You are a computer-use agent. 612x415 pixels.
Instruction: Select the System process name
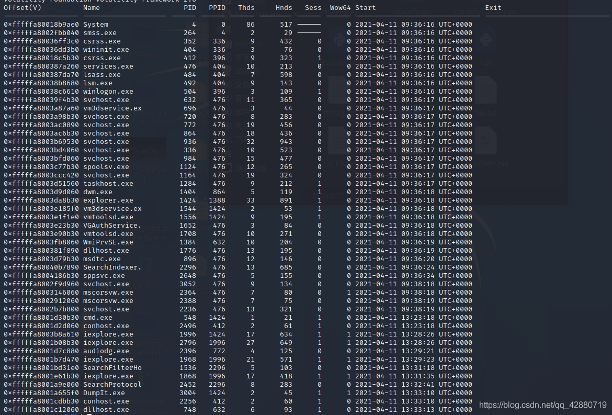(x=96, y=24)
